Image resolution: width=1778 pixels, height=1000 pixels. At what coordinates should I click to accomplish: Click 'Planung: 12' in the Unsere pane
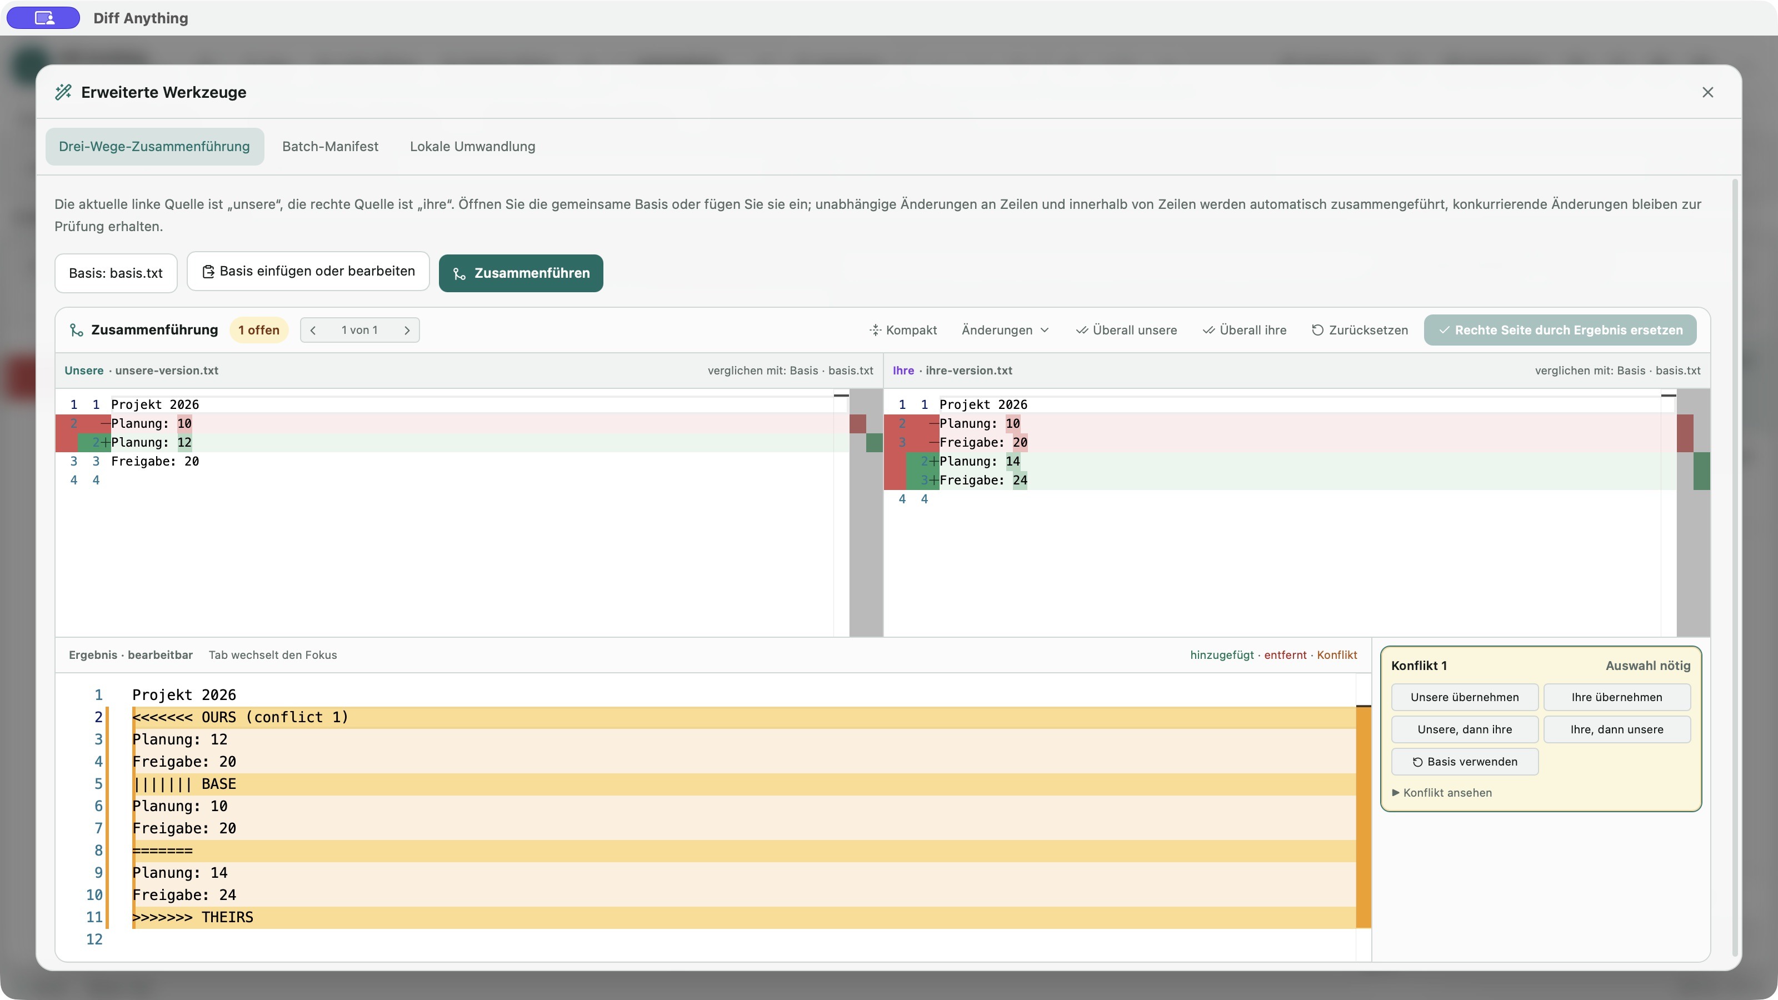pos(152,442)
